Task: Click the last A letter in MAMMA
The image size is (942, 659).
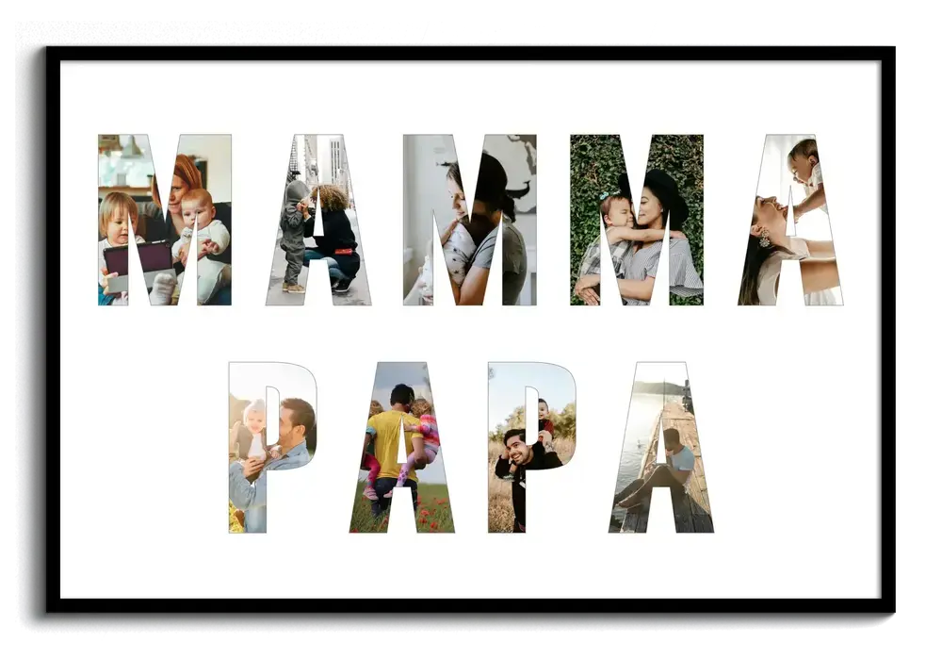Action: 790,220
